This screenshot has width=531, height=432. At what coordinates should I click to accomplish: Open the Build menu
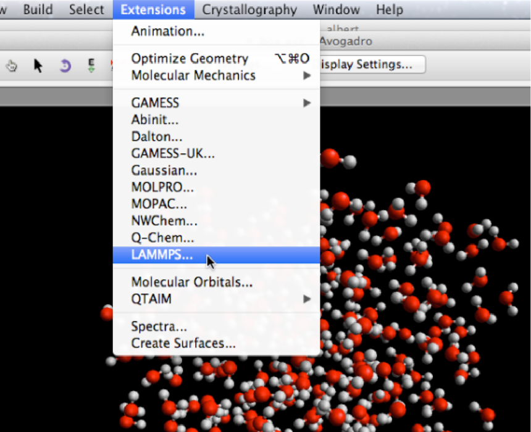[38, 10]
